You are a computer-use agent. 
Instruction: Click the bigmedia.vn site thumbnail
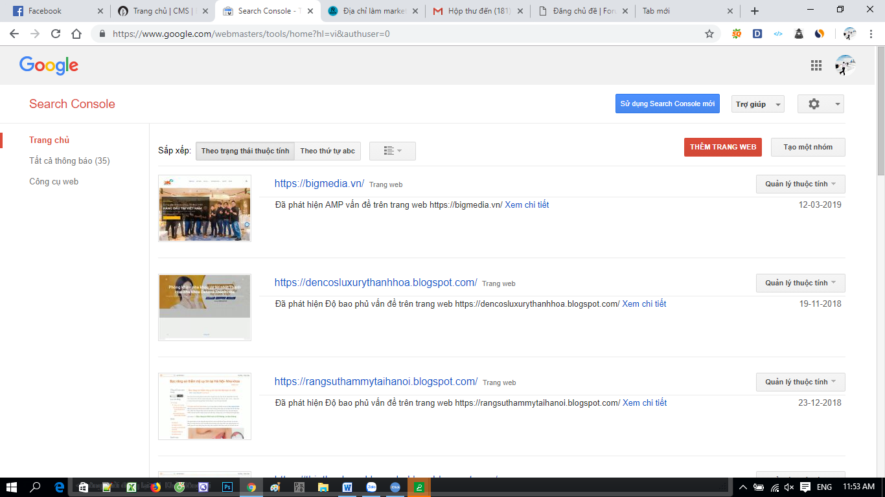click(205, 208)
